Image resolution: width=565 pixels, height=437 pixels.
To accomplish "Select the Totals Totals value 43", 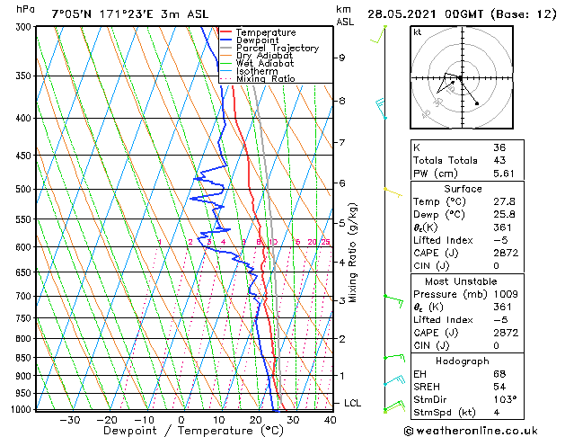I will (499, 160).
